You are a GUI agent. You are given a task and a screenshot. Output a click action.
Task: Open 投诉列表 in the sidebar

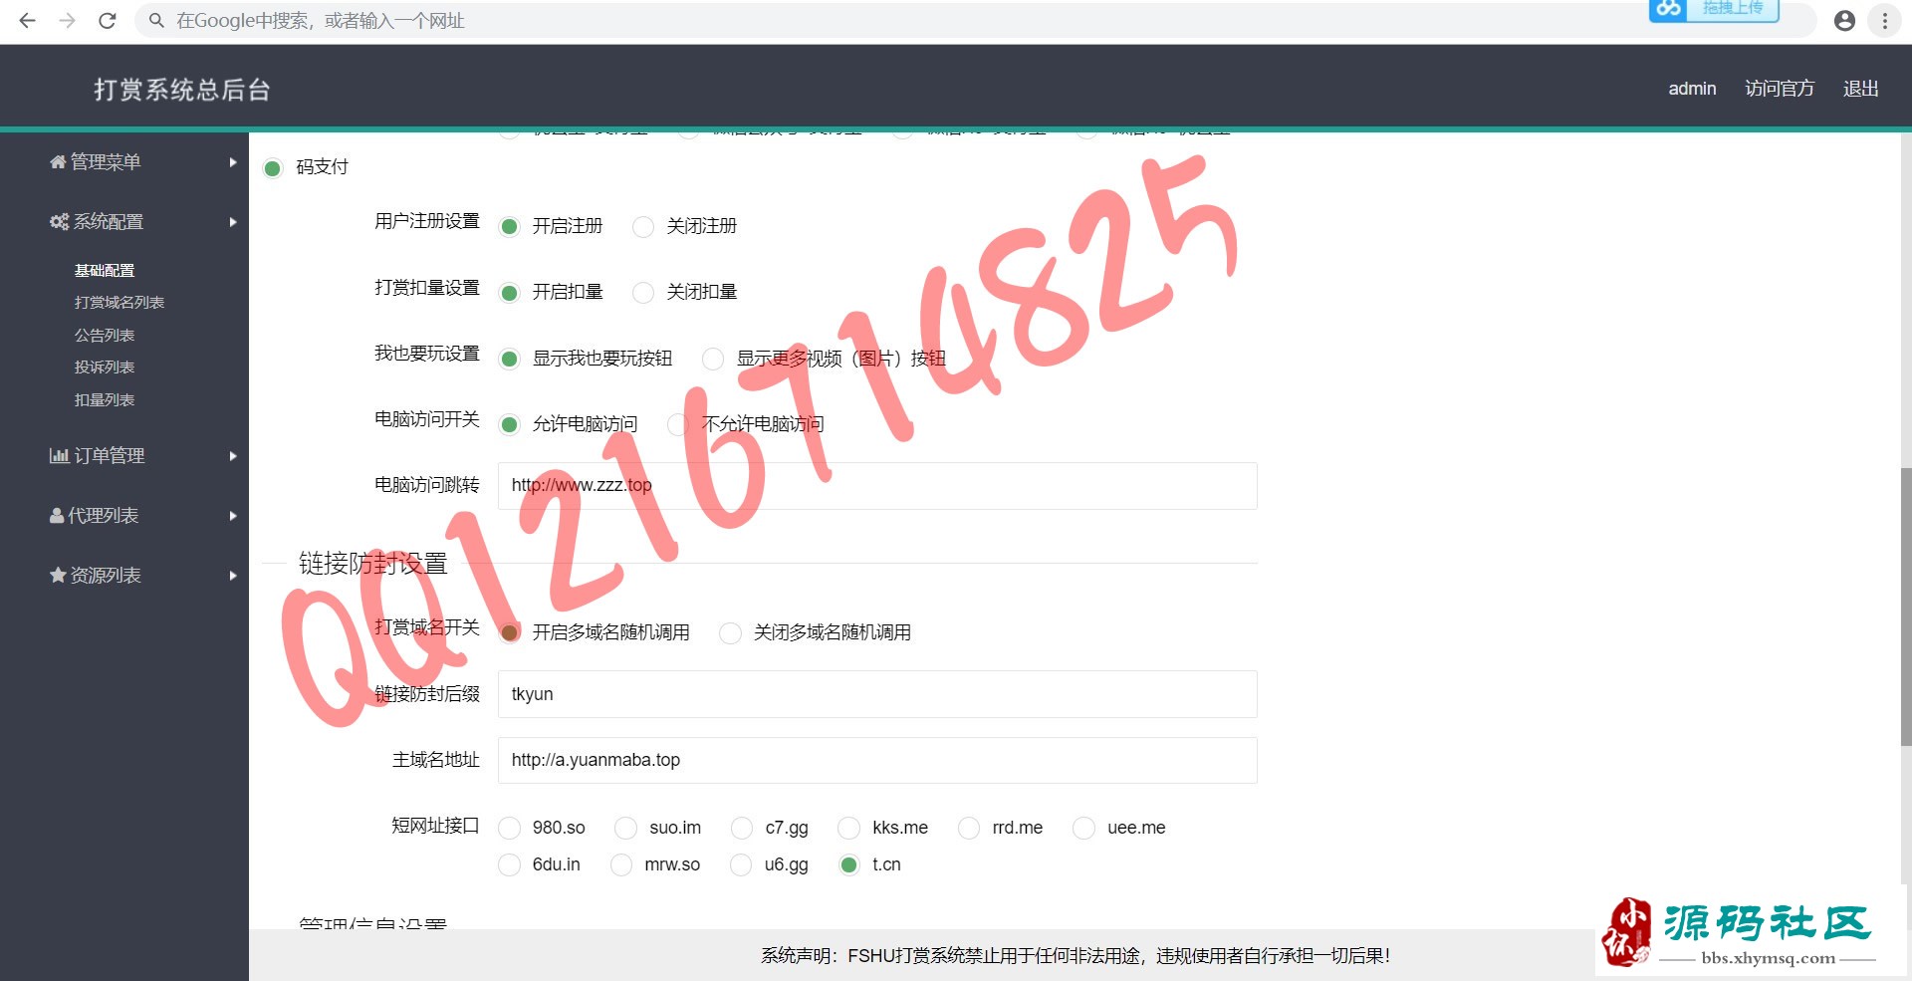[105, 367]
